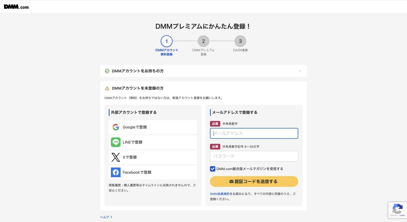Click the Google logo icon
The width and height of the screenshot is (407, 222).
(116, 127)
